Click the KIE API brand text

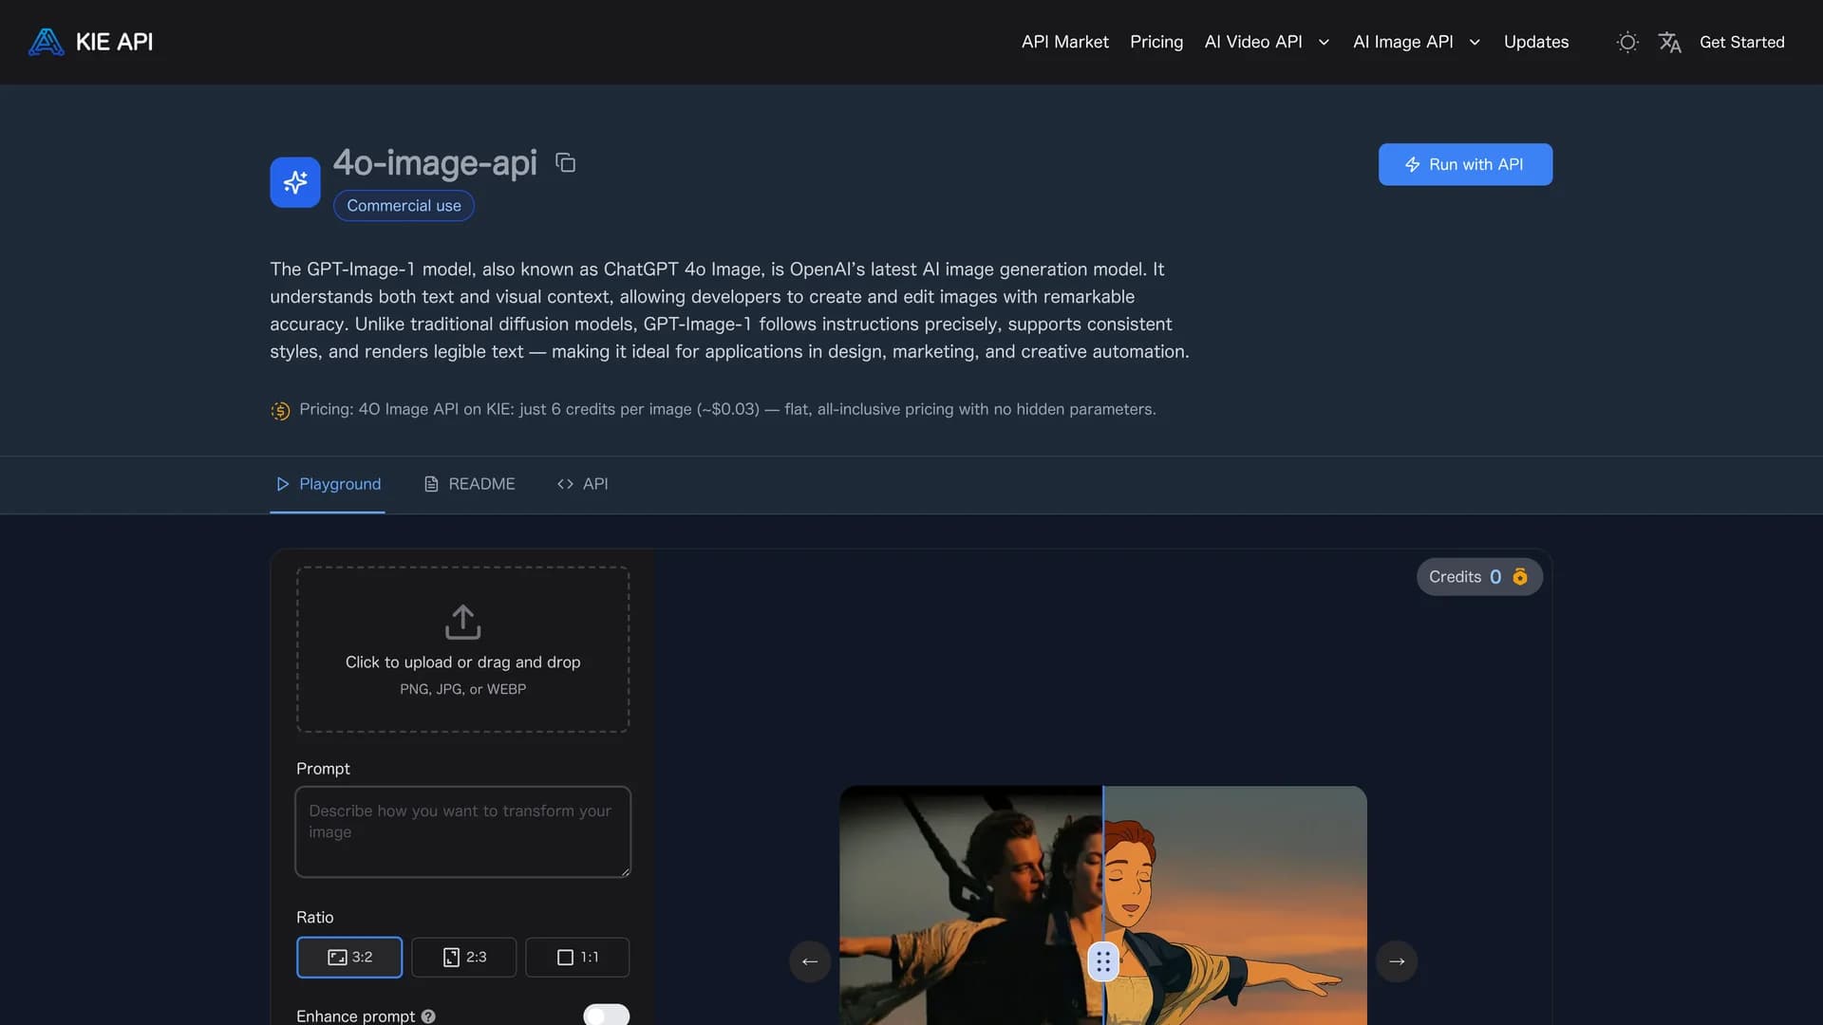114,42
